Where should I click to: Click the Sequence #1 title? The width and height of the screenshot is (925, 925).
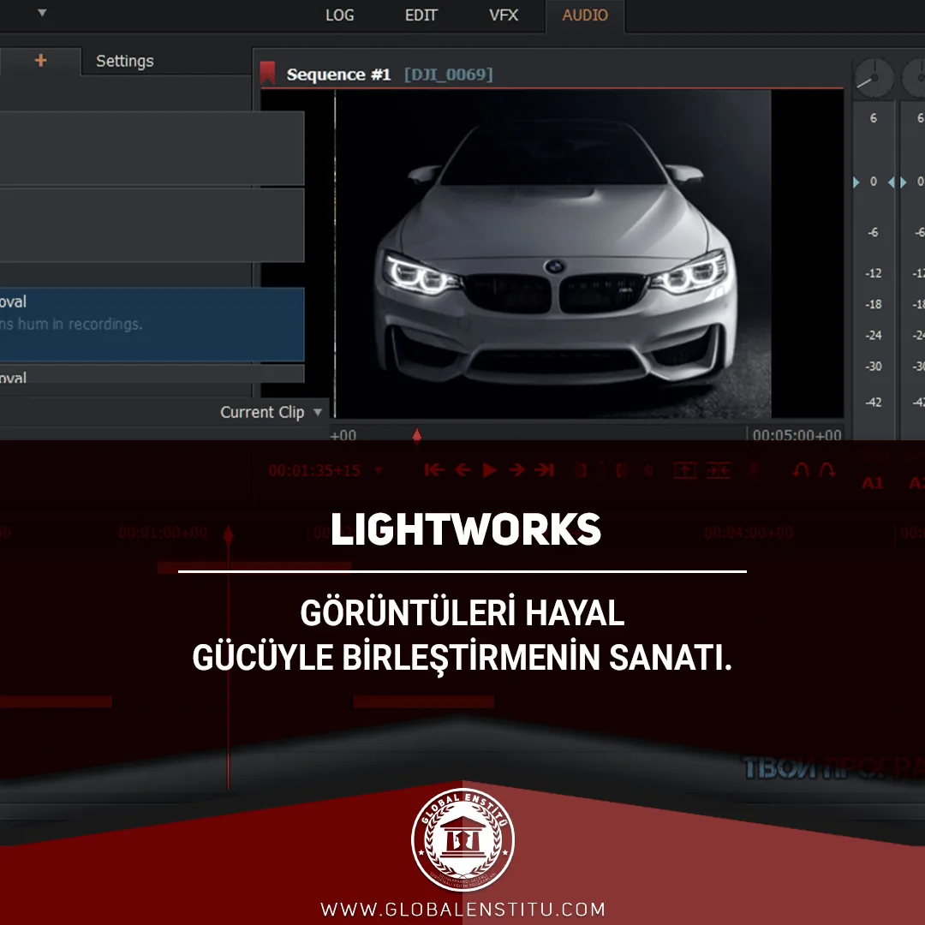click(x=338, y=75)
